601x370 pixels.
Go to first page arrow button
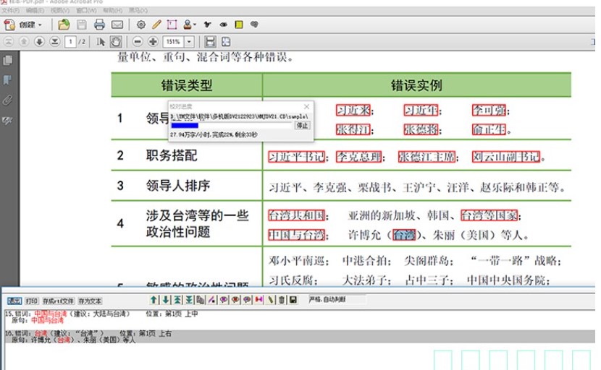(x=9, y=41)
